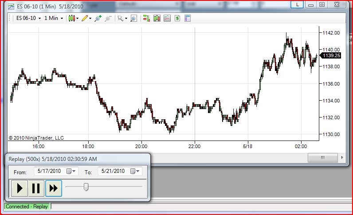Close the ES 06-10 chart window
The width and height of the screenshot is (353, 215).
click(x=337, y=5)
